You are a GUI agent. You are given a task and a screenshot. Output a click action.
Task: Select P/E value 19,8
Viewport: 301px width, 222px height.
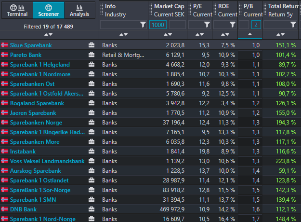pos(204,152)
